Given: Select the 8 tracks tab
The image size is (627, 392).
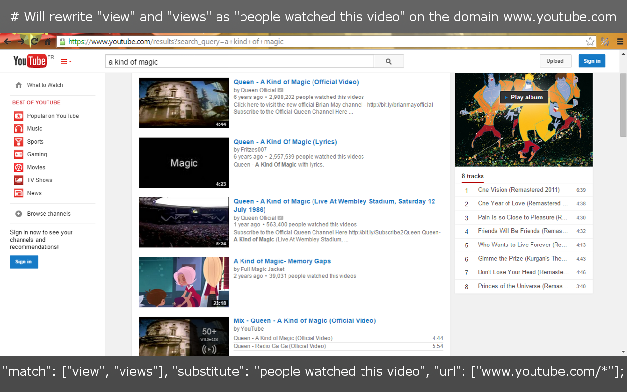Looking at the screenshot, I should point(473,176).
